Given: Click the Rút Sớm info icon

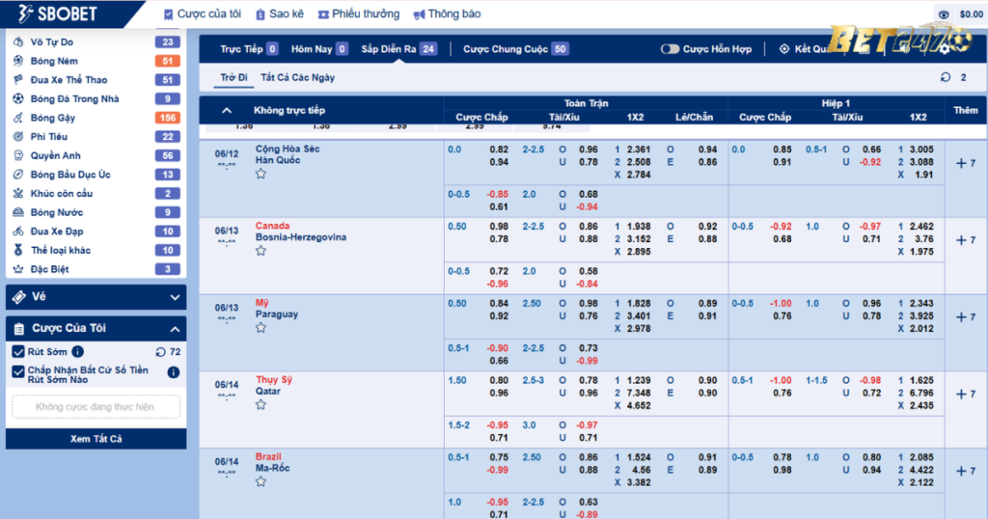Looking at the screenshot, I should pos(77,351).
